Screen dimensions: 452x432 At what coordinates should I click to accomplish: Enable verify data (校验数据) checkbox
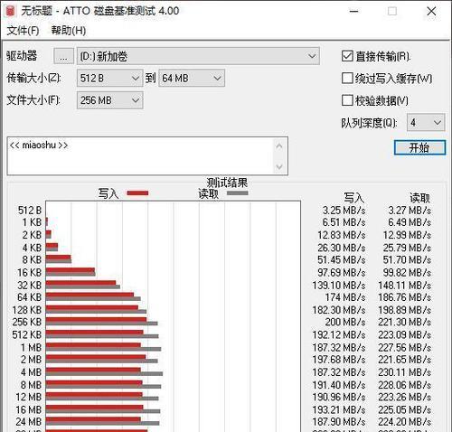(347, 100)
